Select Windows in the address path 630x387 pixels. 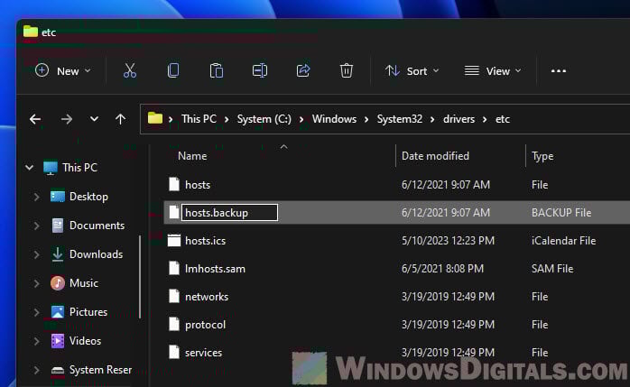click(x=334, y=119)
